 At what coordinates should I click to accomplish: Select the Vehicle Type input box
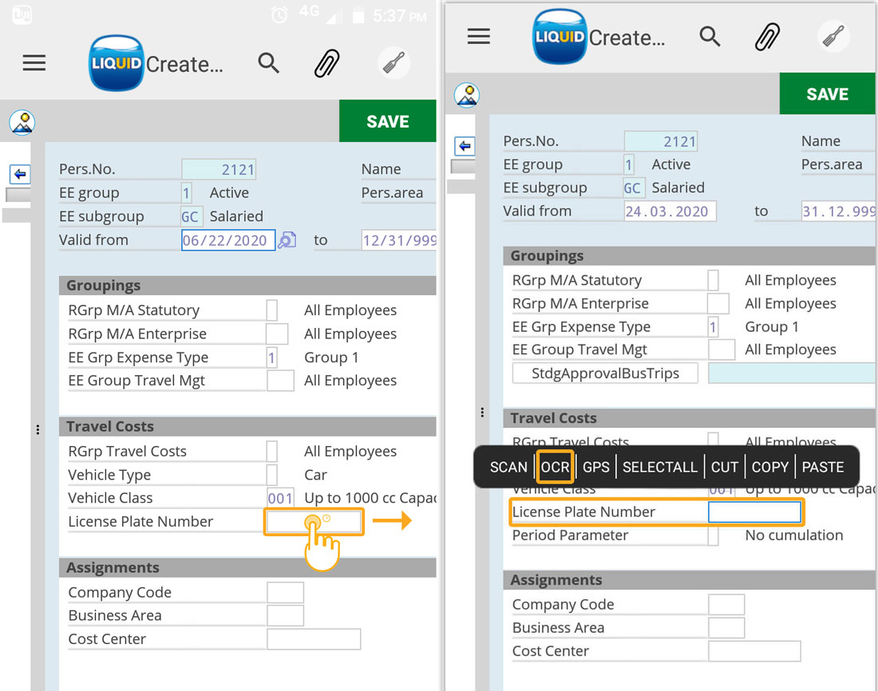272,475
